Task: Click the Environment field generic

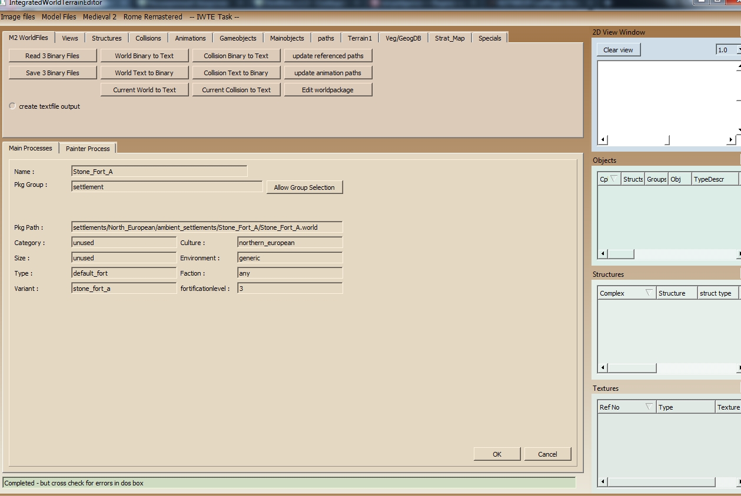Action: (x=290, y=258)
